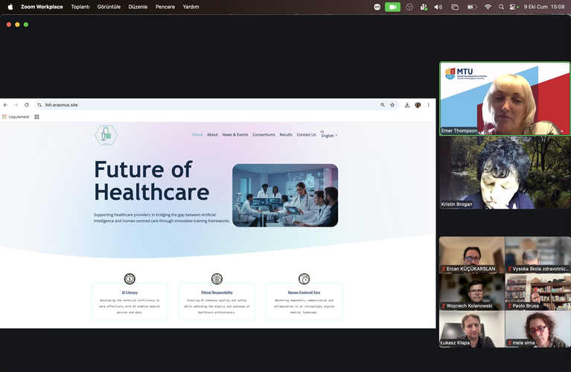571x372 pixels.
Task: Click the AI Literacy card title
Action: pos(130,292)
